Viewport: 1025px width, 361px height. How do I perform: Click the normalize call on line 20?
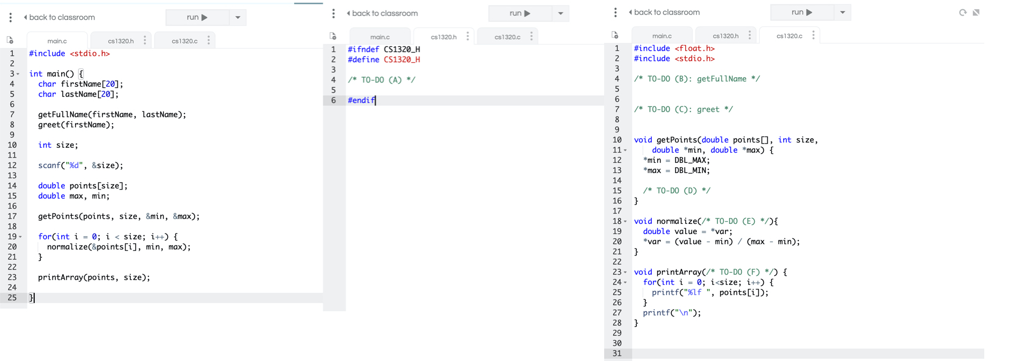coord(119,247)
